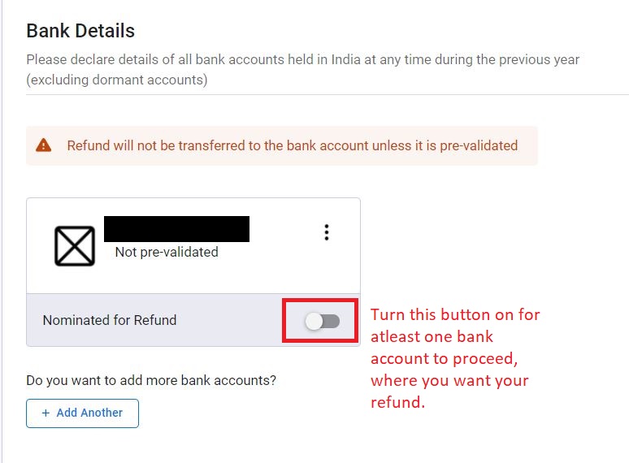The height and width of the screenshot is (463, 629).
Task: Click the bank logo placeholder icon
Action: [x=75, y=246]
